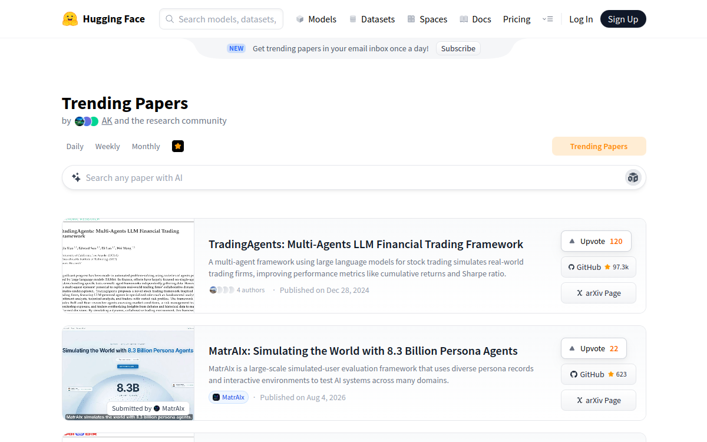Subscribe to trending papers emails

tap(458, 48)
